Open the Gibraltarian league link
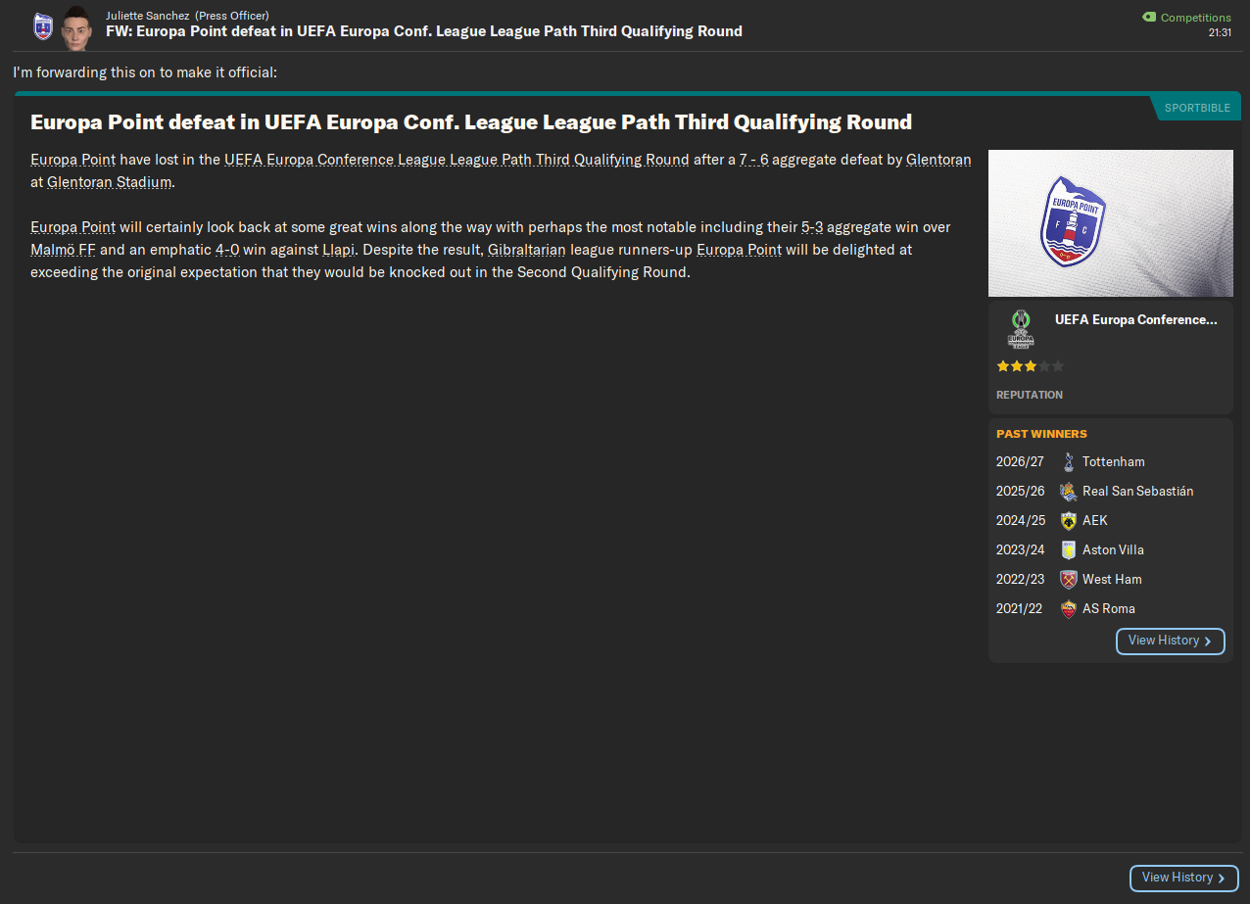This screenshot has height=904, width=1250. (526, 249)
